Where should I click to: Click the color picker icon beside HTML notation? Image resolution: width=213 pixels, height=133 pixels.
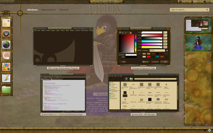[167, 50]
